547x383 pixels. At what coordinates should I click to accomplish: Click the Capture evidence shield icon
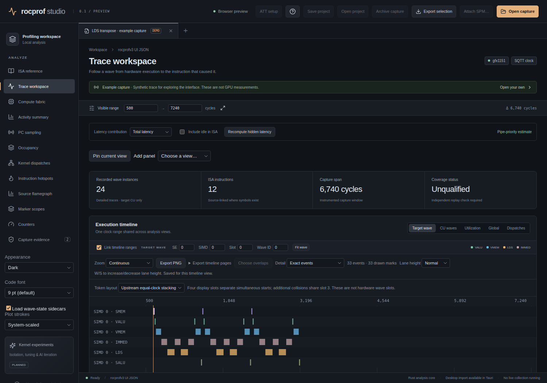11,240
